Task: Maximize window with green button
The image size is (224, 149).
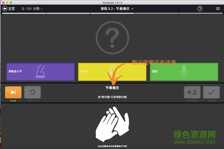Action: (x=11, y=3)
